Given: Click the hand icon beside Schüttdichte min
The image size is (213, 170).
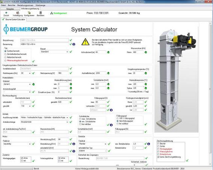Looking at the screenshot, I should click(x=108, y=84).
